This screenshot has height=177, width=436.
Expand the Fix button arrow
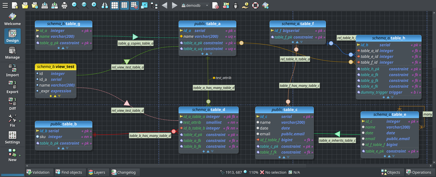[x=20, y=121]
